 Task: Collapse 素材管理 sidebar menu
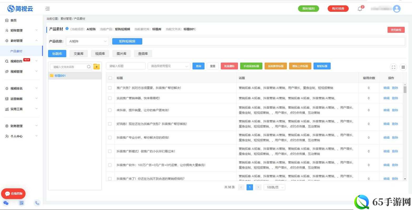(x=21, y=41)
